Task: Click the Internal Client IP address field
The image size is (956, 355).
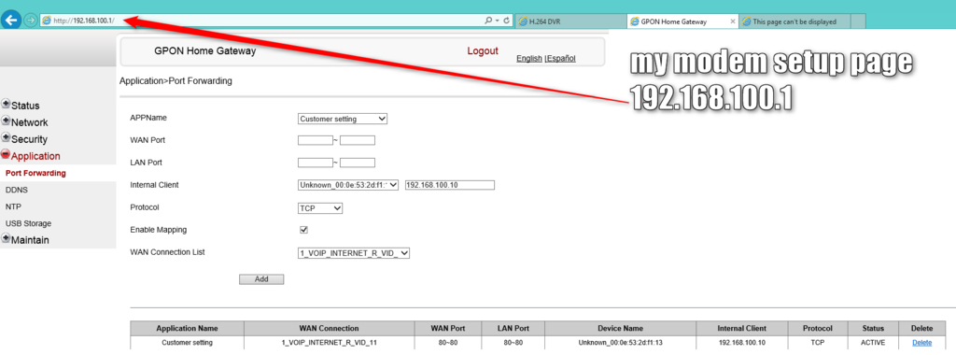Action: tap(449, 185)
